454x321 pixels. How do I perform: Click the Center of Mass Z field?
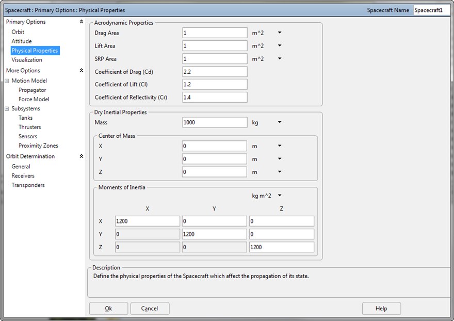[214, 172]
